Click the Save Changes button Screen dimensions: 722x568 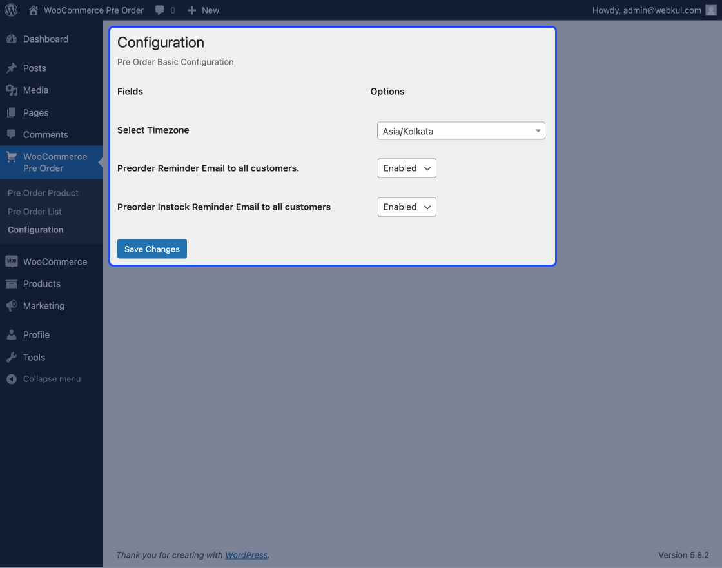tap(151, 249)
